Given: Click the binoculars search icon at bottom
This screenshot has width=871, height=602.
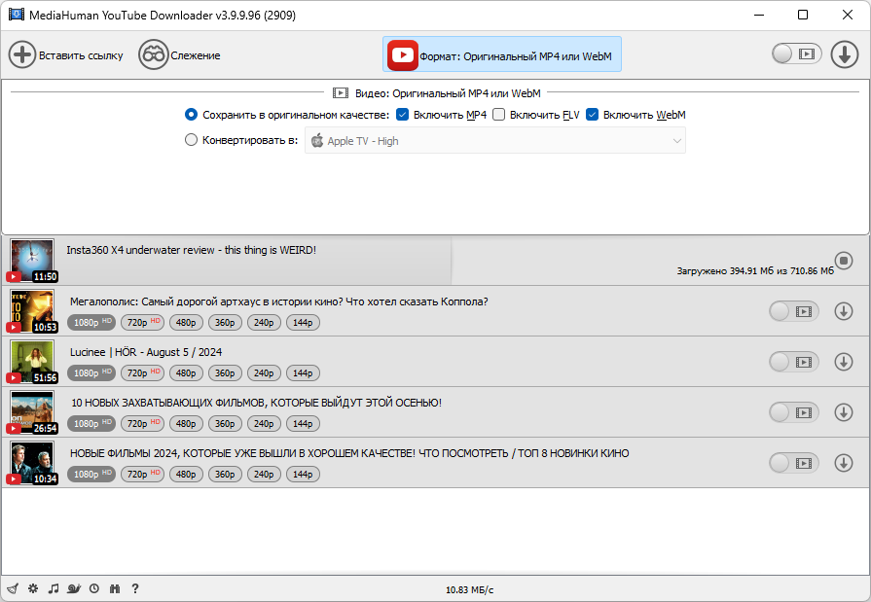Looking at the screenshot, I should (115, 588).
